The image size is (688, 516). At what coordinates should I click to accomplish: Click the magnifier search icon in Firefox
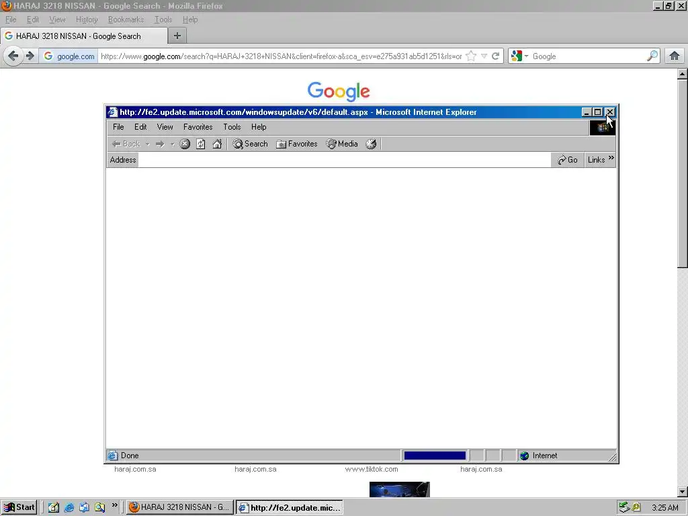click(x=652, y=56)
